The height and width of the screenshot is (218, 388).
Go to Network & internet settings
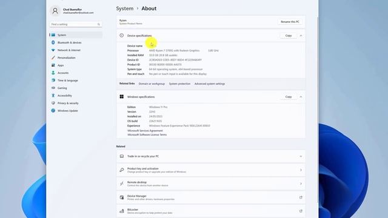[x=76, y=50]
